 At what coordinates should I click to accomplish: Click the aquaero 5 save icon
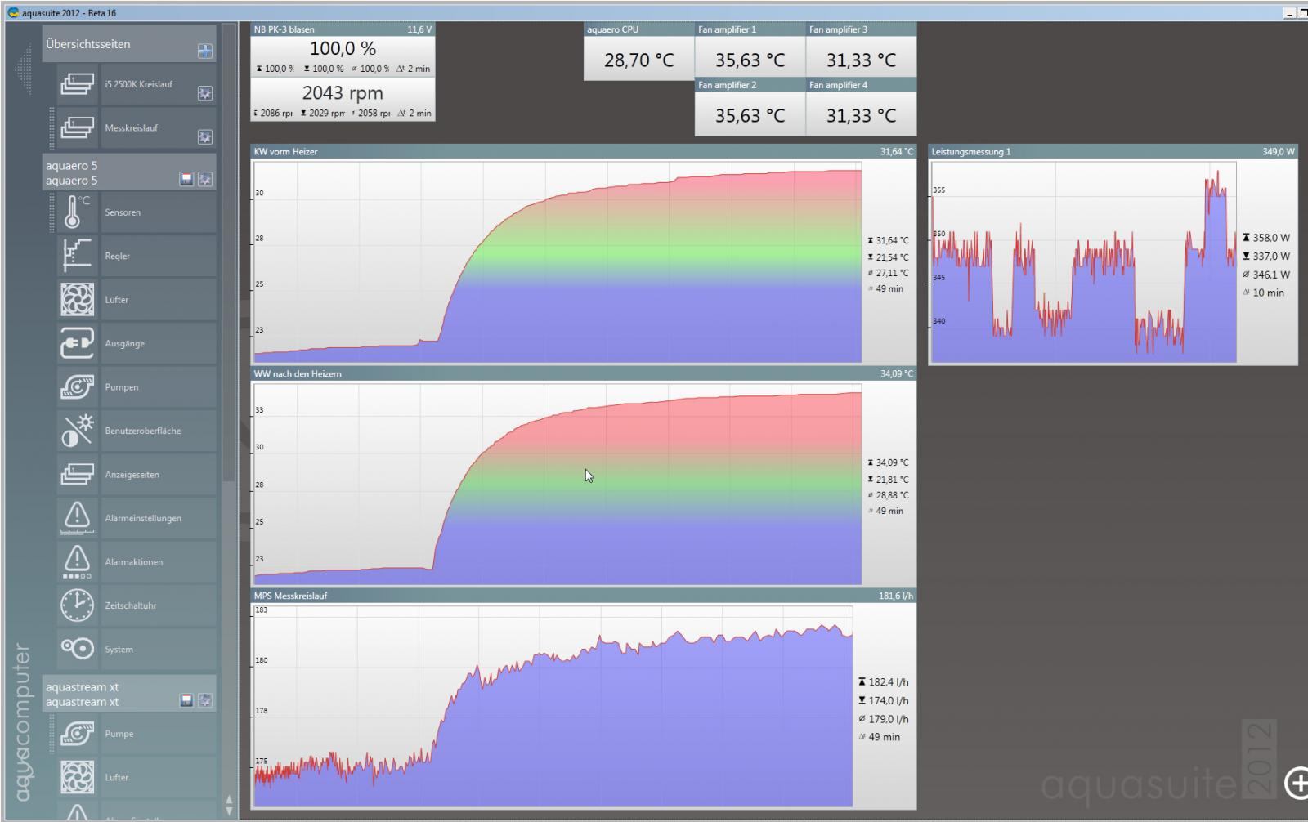(186, 179)
